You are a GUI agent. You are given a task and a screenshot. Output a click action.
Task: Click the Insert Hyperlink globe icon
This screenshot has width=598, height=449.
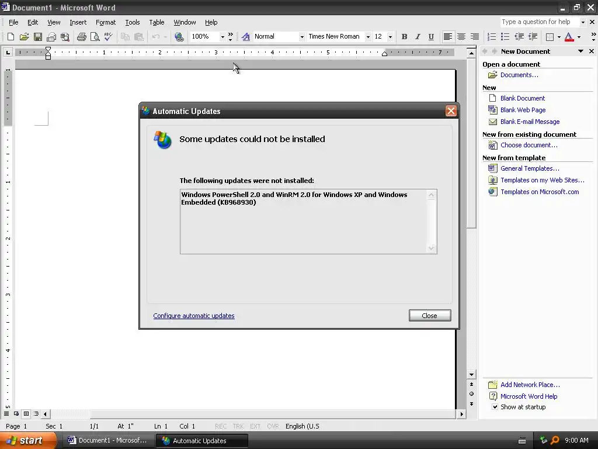(179, 37)
